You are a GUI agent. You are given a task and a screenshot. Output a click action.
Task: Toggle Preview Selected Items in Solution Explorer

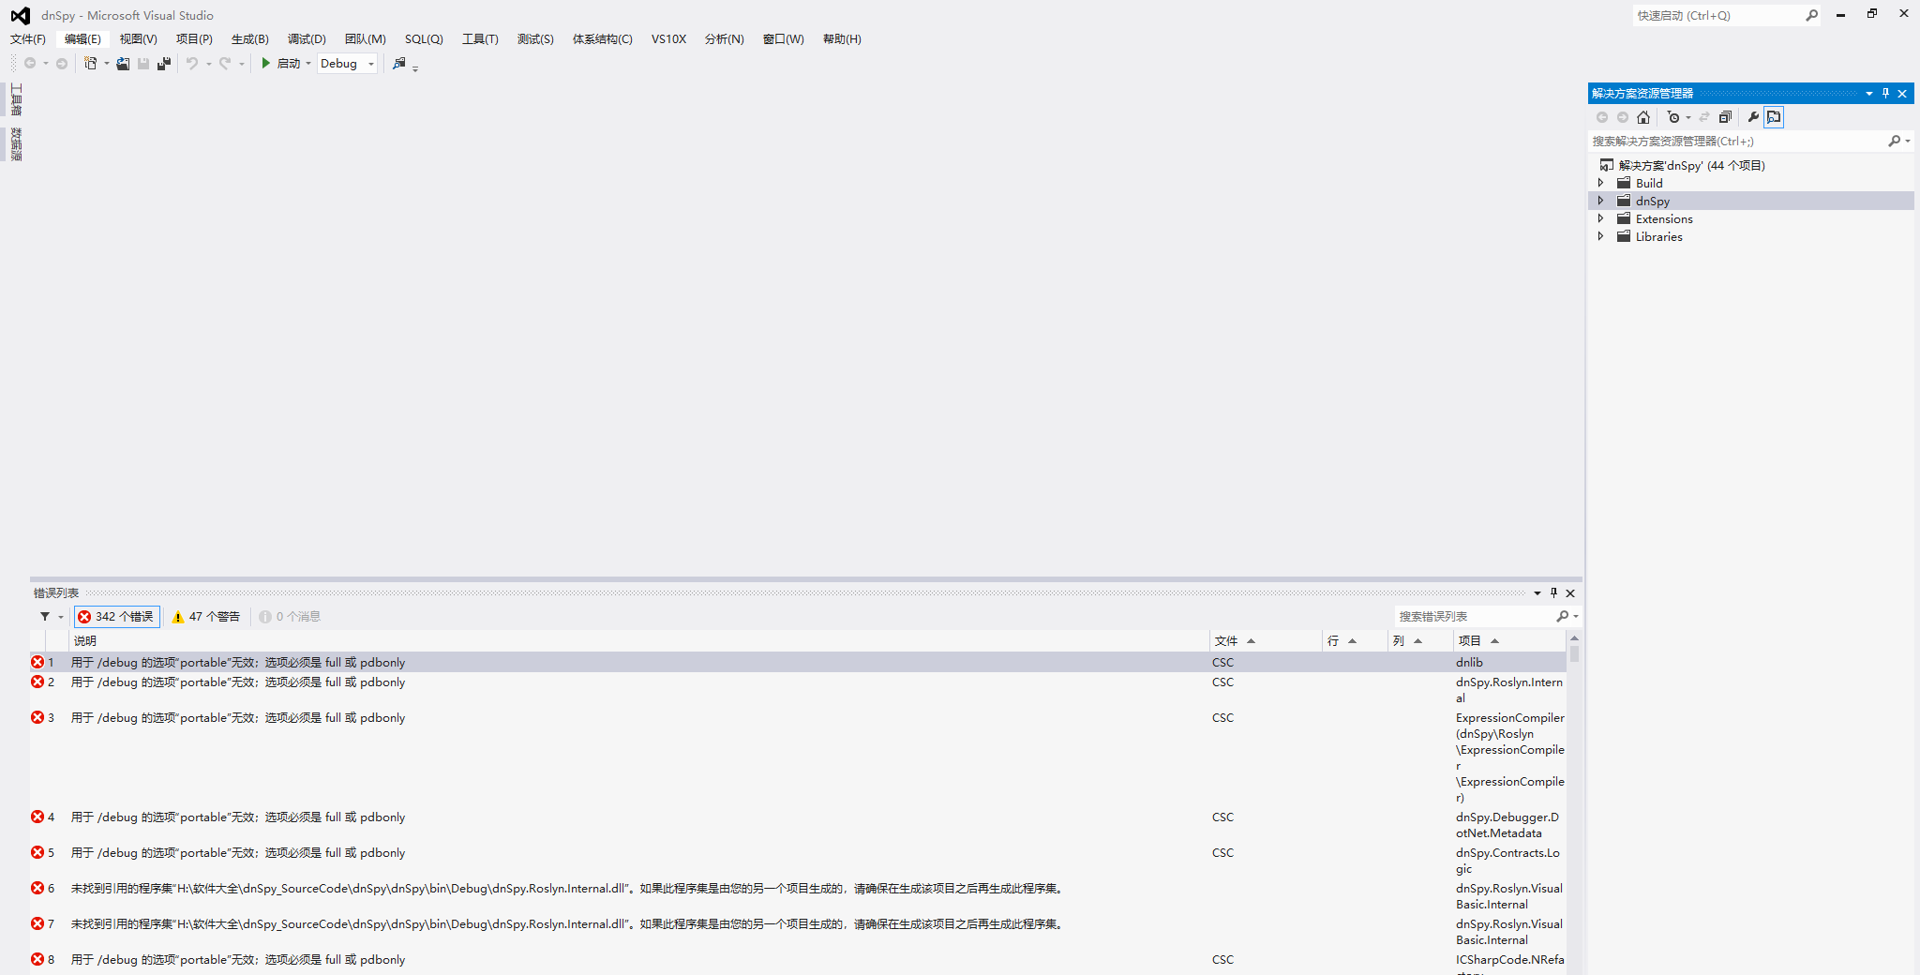coord(1774,117)
